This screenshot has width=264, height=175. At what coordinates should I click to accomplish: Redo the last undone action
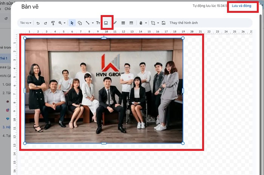(x=46, y=23)
